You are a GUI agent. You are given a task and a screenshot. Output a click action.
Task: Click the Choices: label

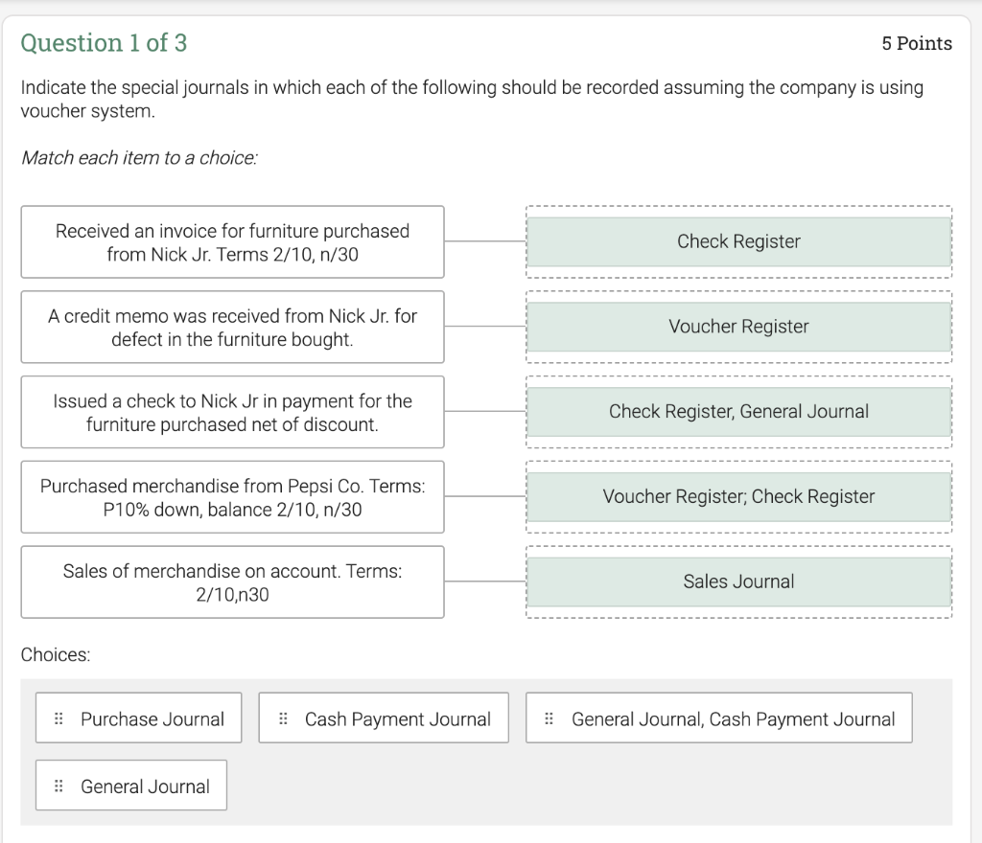[x=56, y=655]
